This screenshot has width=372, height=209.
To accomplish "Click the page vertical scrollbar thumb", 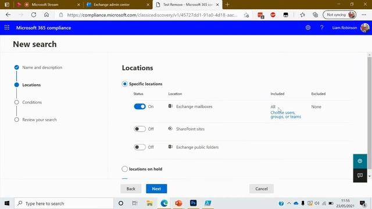I will click(x=370, y=113).
